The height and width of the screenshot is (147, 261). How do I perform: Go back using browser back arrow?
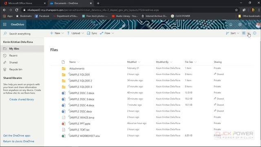4,10
